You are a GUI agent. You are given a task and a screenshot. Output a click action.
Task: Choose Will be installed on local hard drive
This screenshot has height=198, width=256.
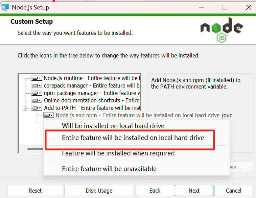(113, 126)
